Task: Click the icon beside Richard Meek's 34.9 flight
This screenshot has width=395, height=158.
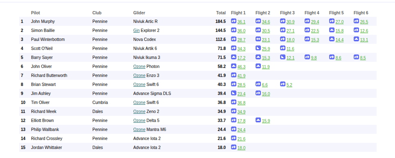Action: pyautogui.click(x=233, y=111)
